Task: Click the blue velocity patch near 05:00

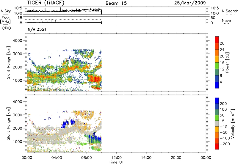Action: (x=65, y=124)
